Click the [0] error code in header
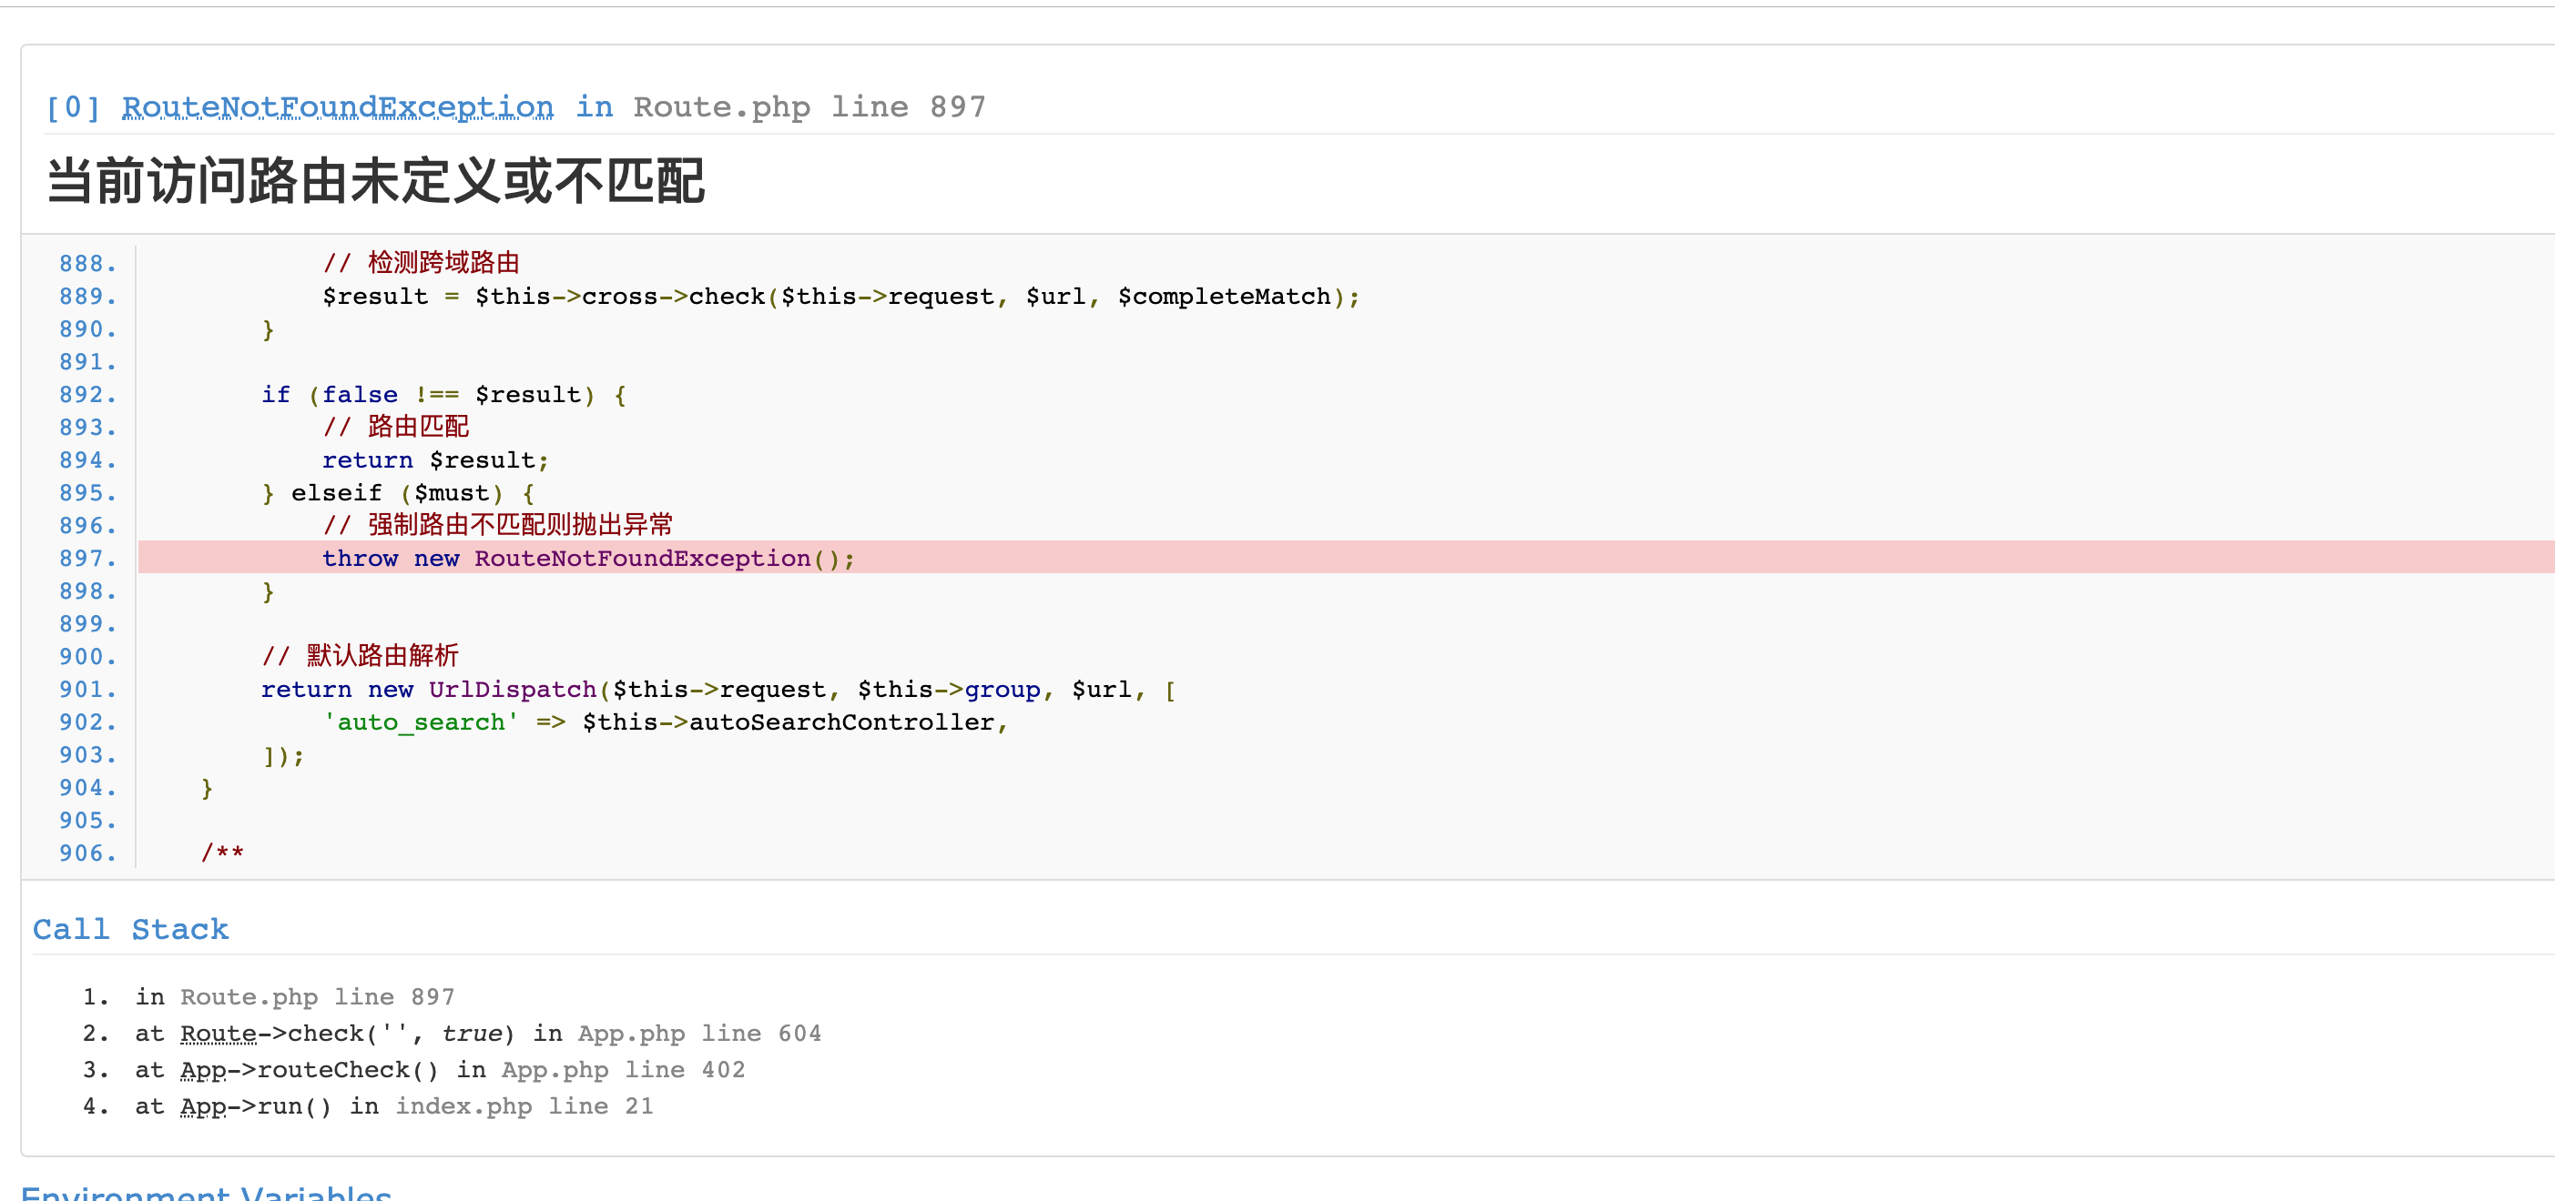This screenshot has width=2555, height=1201. [73, 106]
